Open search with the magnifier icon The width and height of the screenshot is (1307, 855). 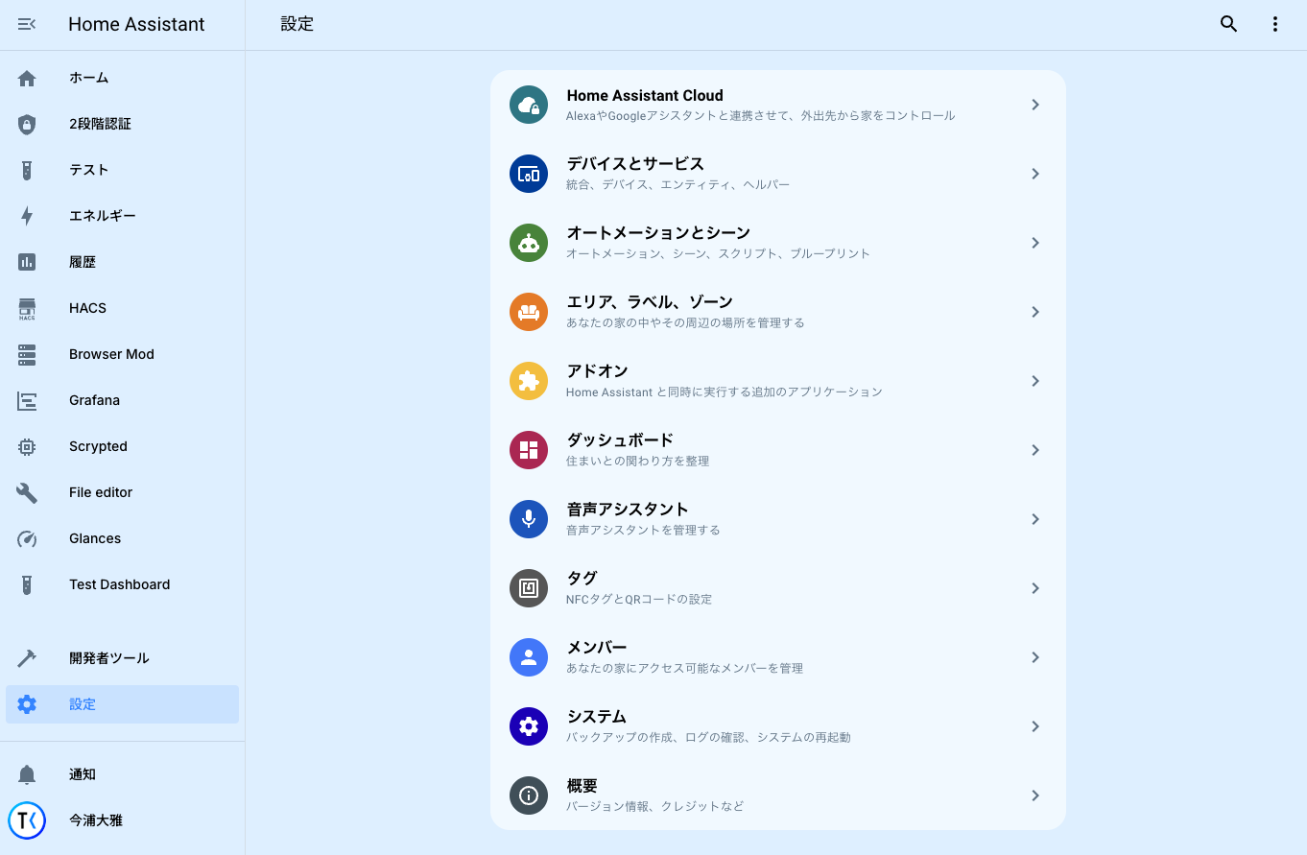[x=1228, y=24]
